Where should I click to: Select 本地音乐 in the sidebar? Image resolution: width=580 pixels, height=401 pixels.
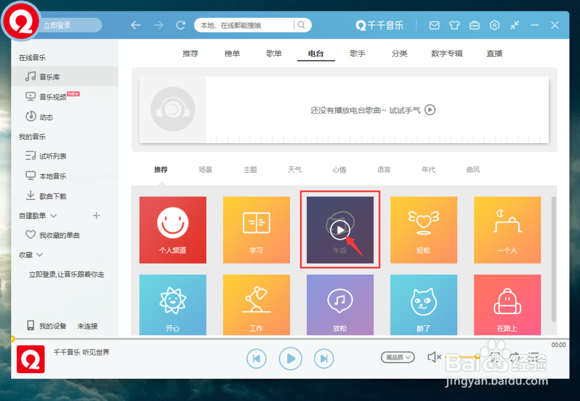(x=53, y=176)
